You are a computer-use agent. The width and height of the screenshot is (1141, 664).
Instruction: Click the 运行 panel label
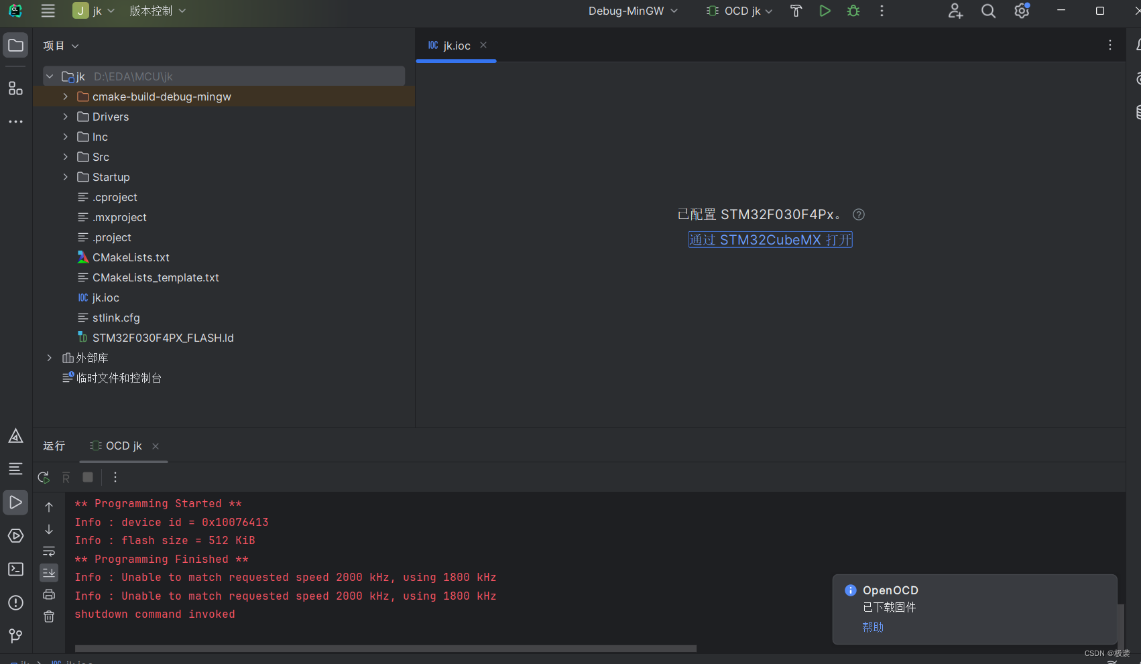[x=54, y=446]
